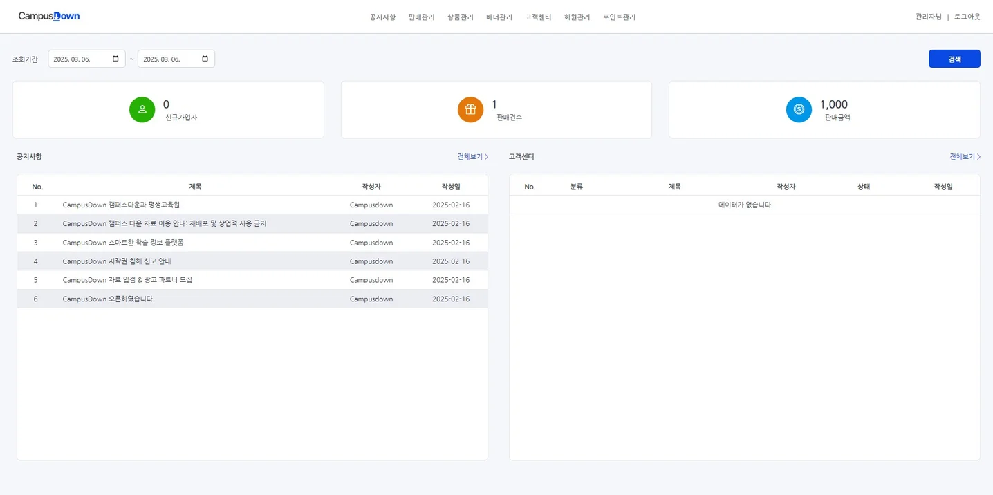Click the 관리자님 account link

click(929, 17)
